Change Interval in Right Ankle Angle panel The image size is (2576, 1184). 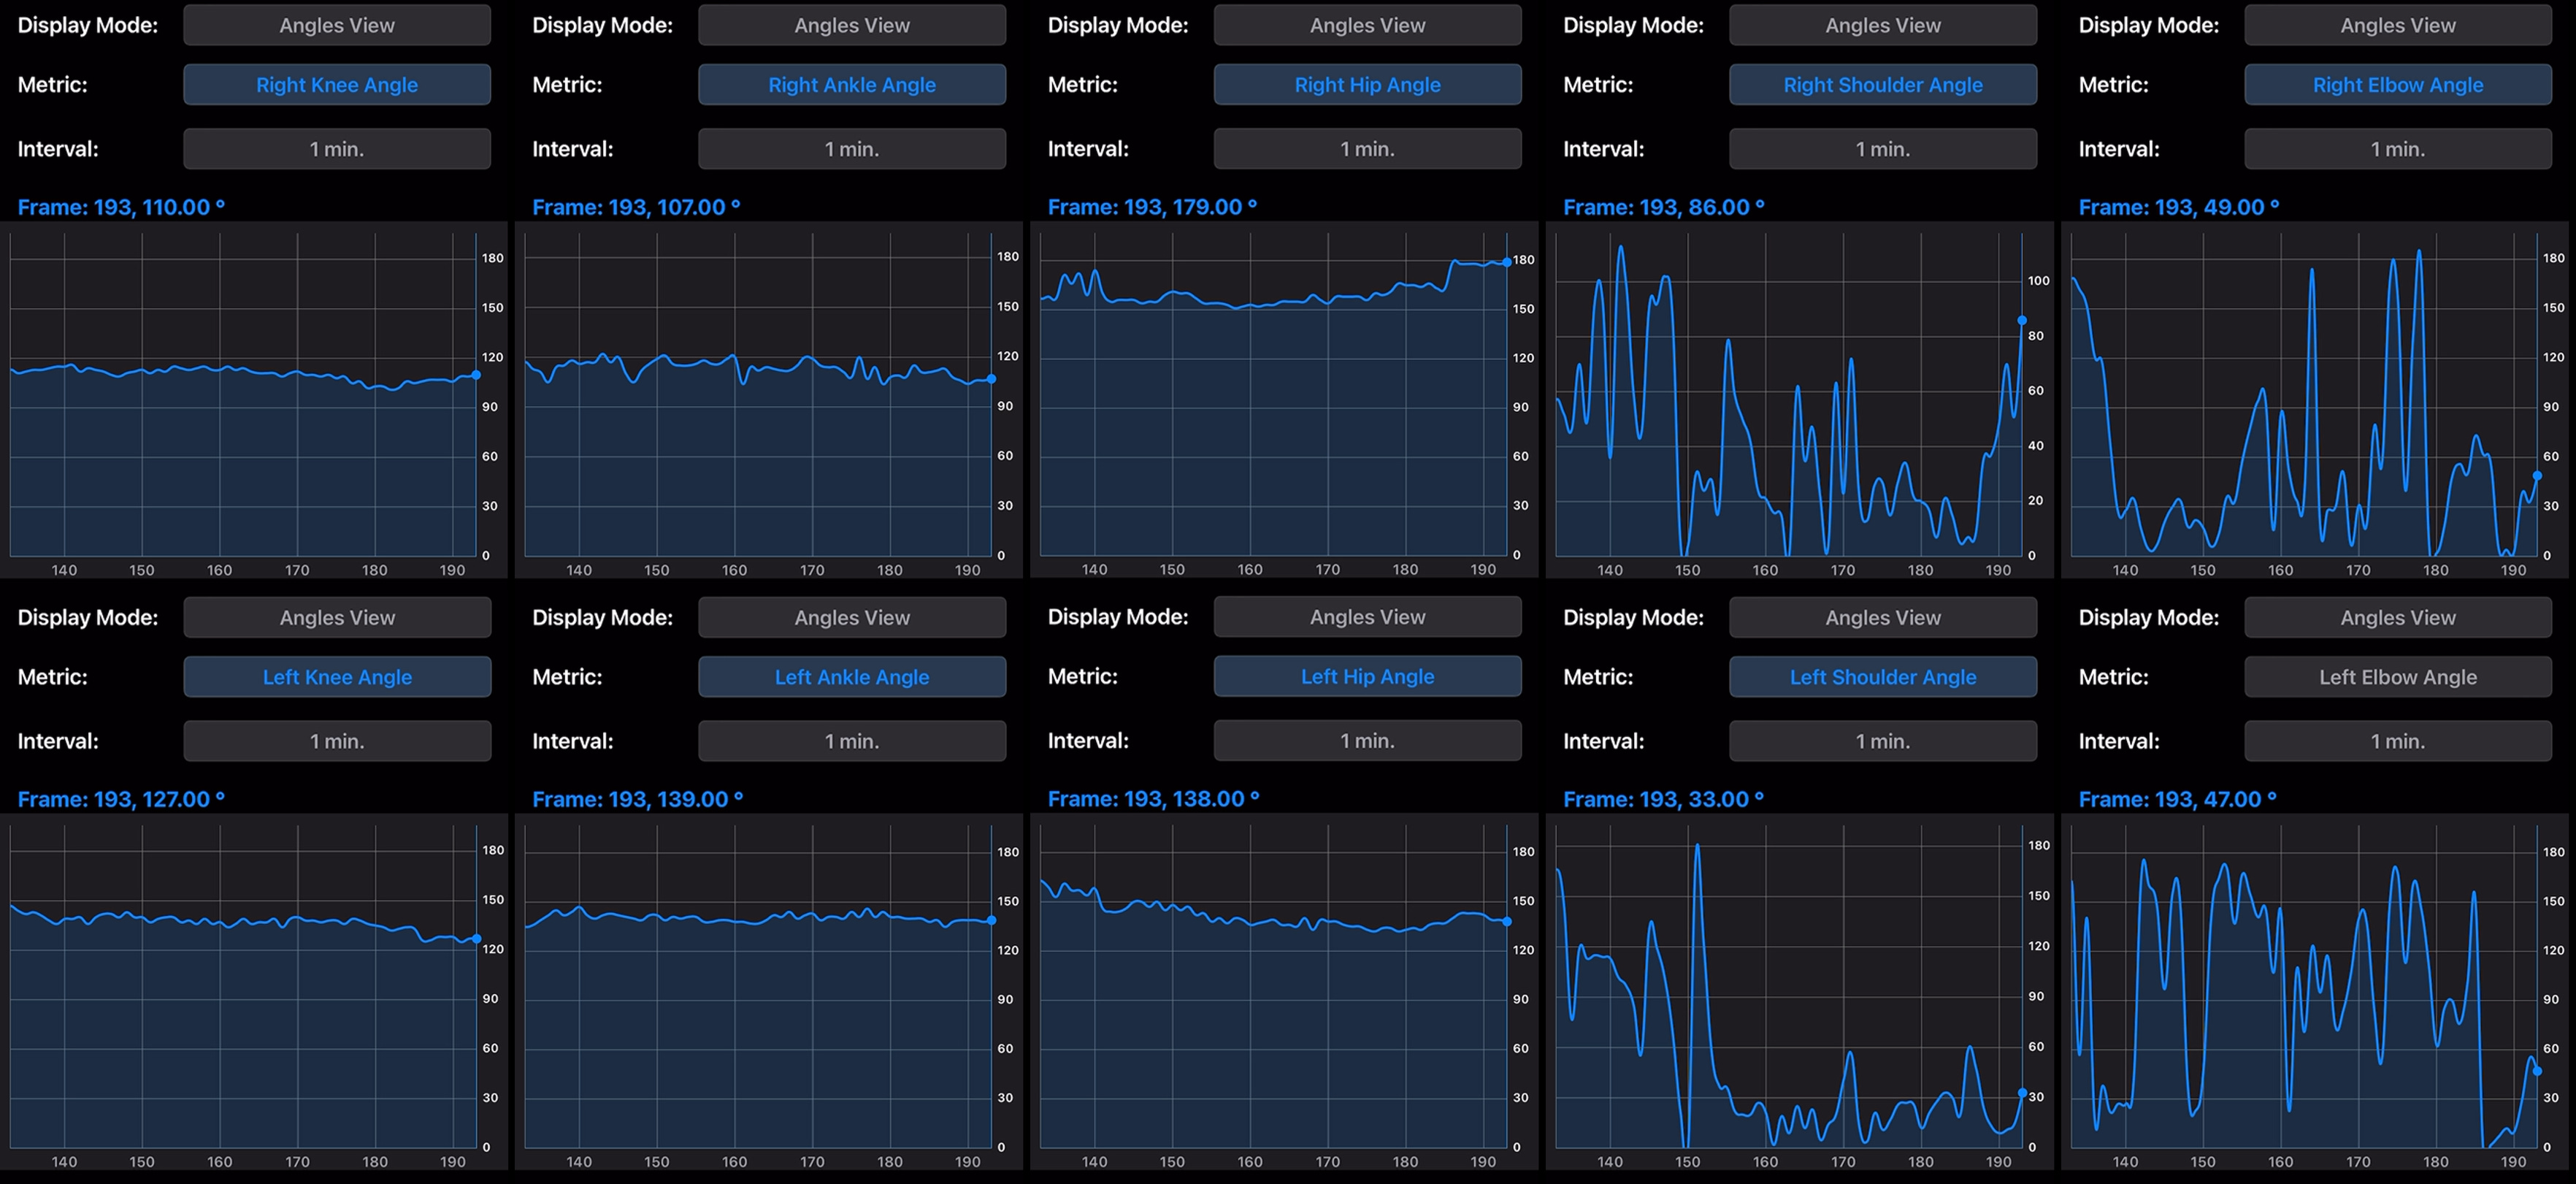click(852, 149)
